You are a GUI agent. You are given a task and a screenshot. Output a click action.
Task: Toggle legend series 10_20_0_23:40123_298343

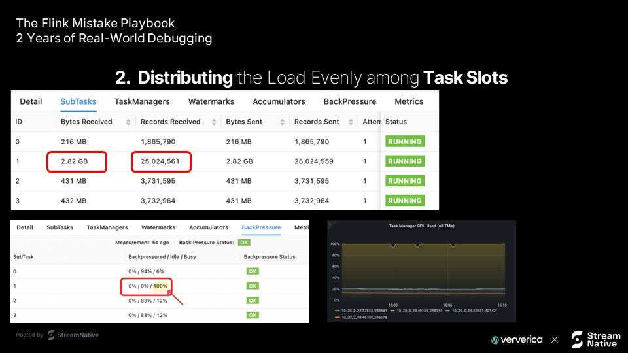(416, 311)
